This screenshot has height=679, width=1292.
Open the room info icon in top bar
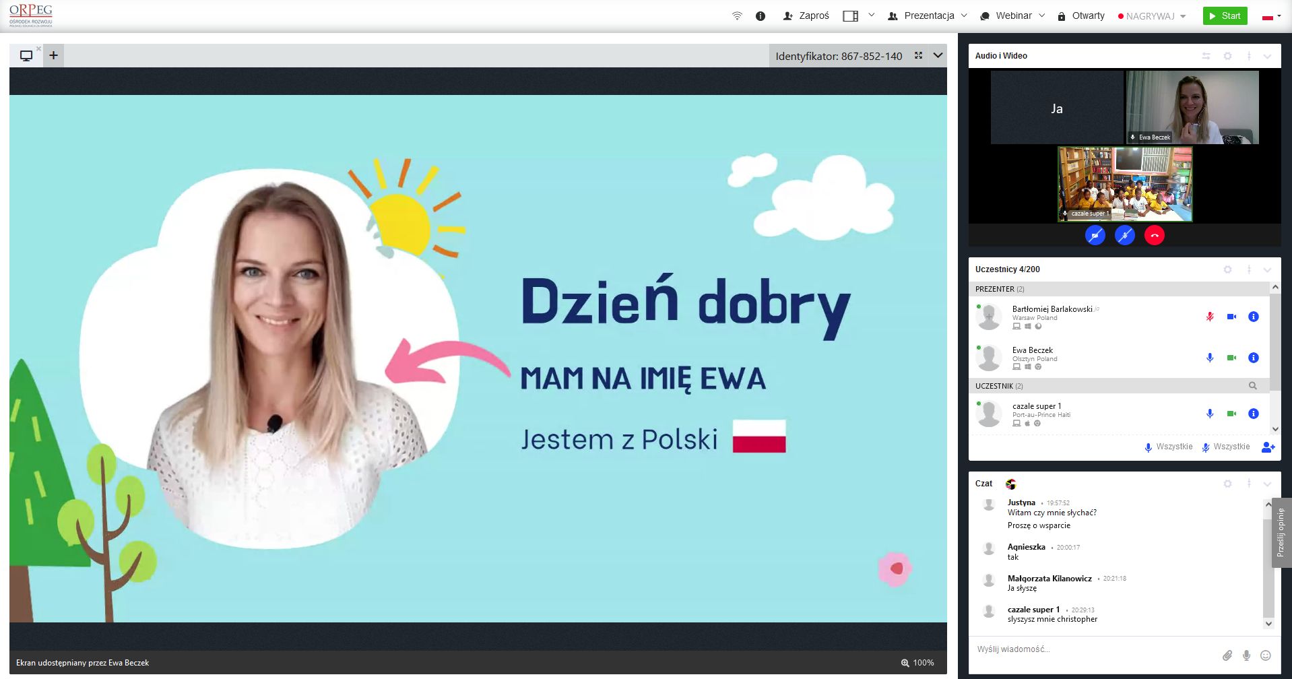[761, 16]
